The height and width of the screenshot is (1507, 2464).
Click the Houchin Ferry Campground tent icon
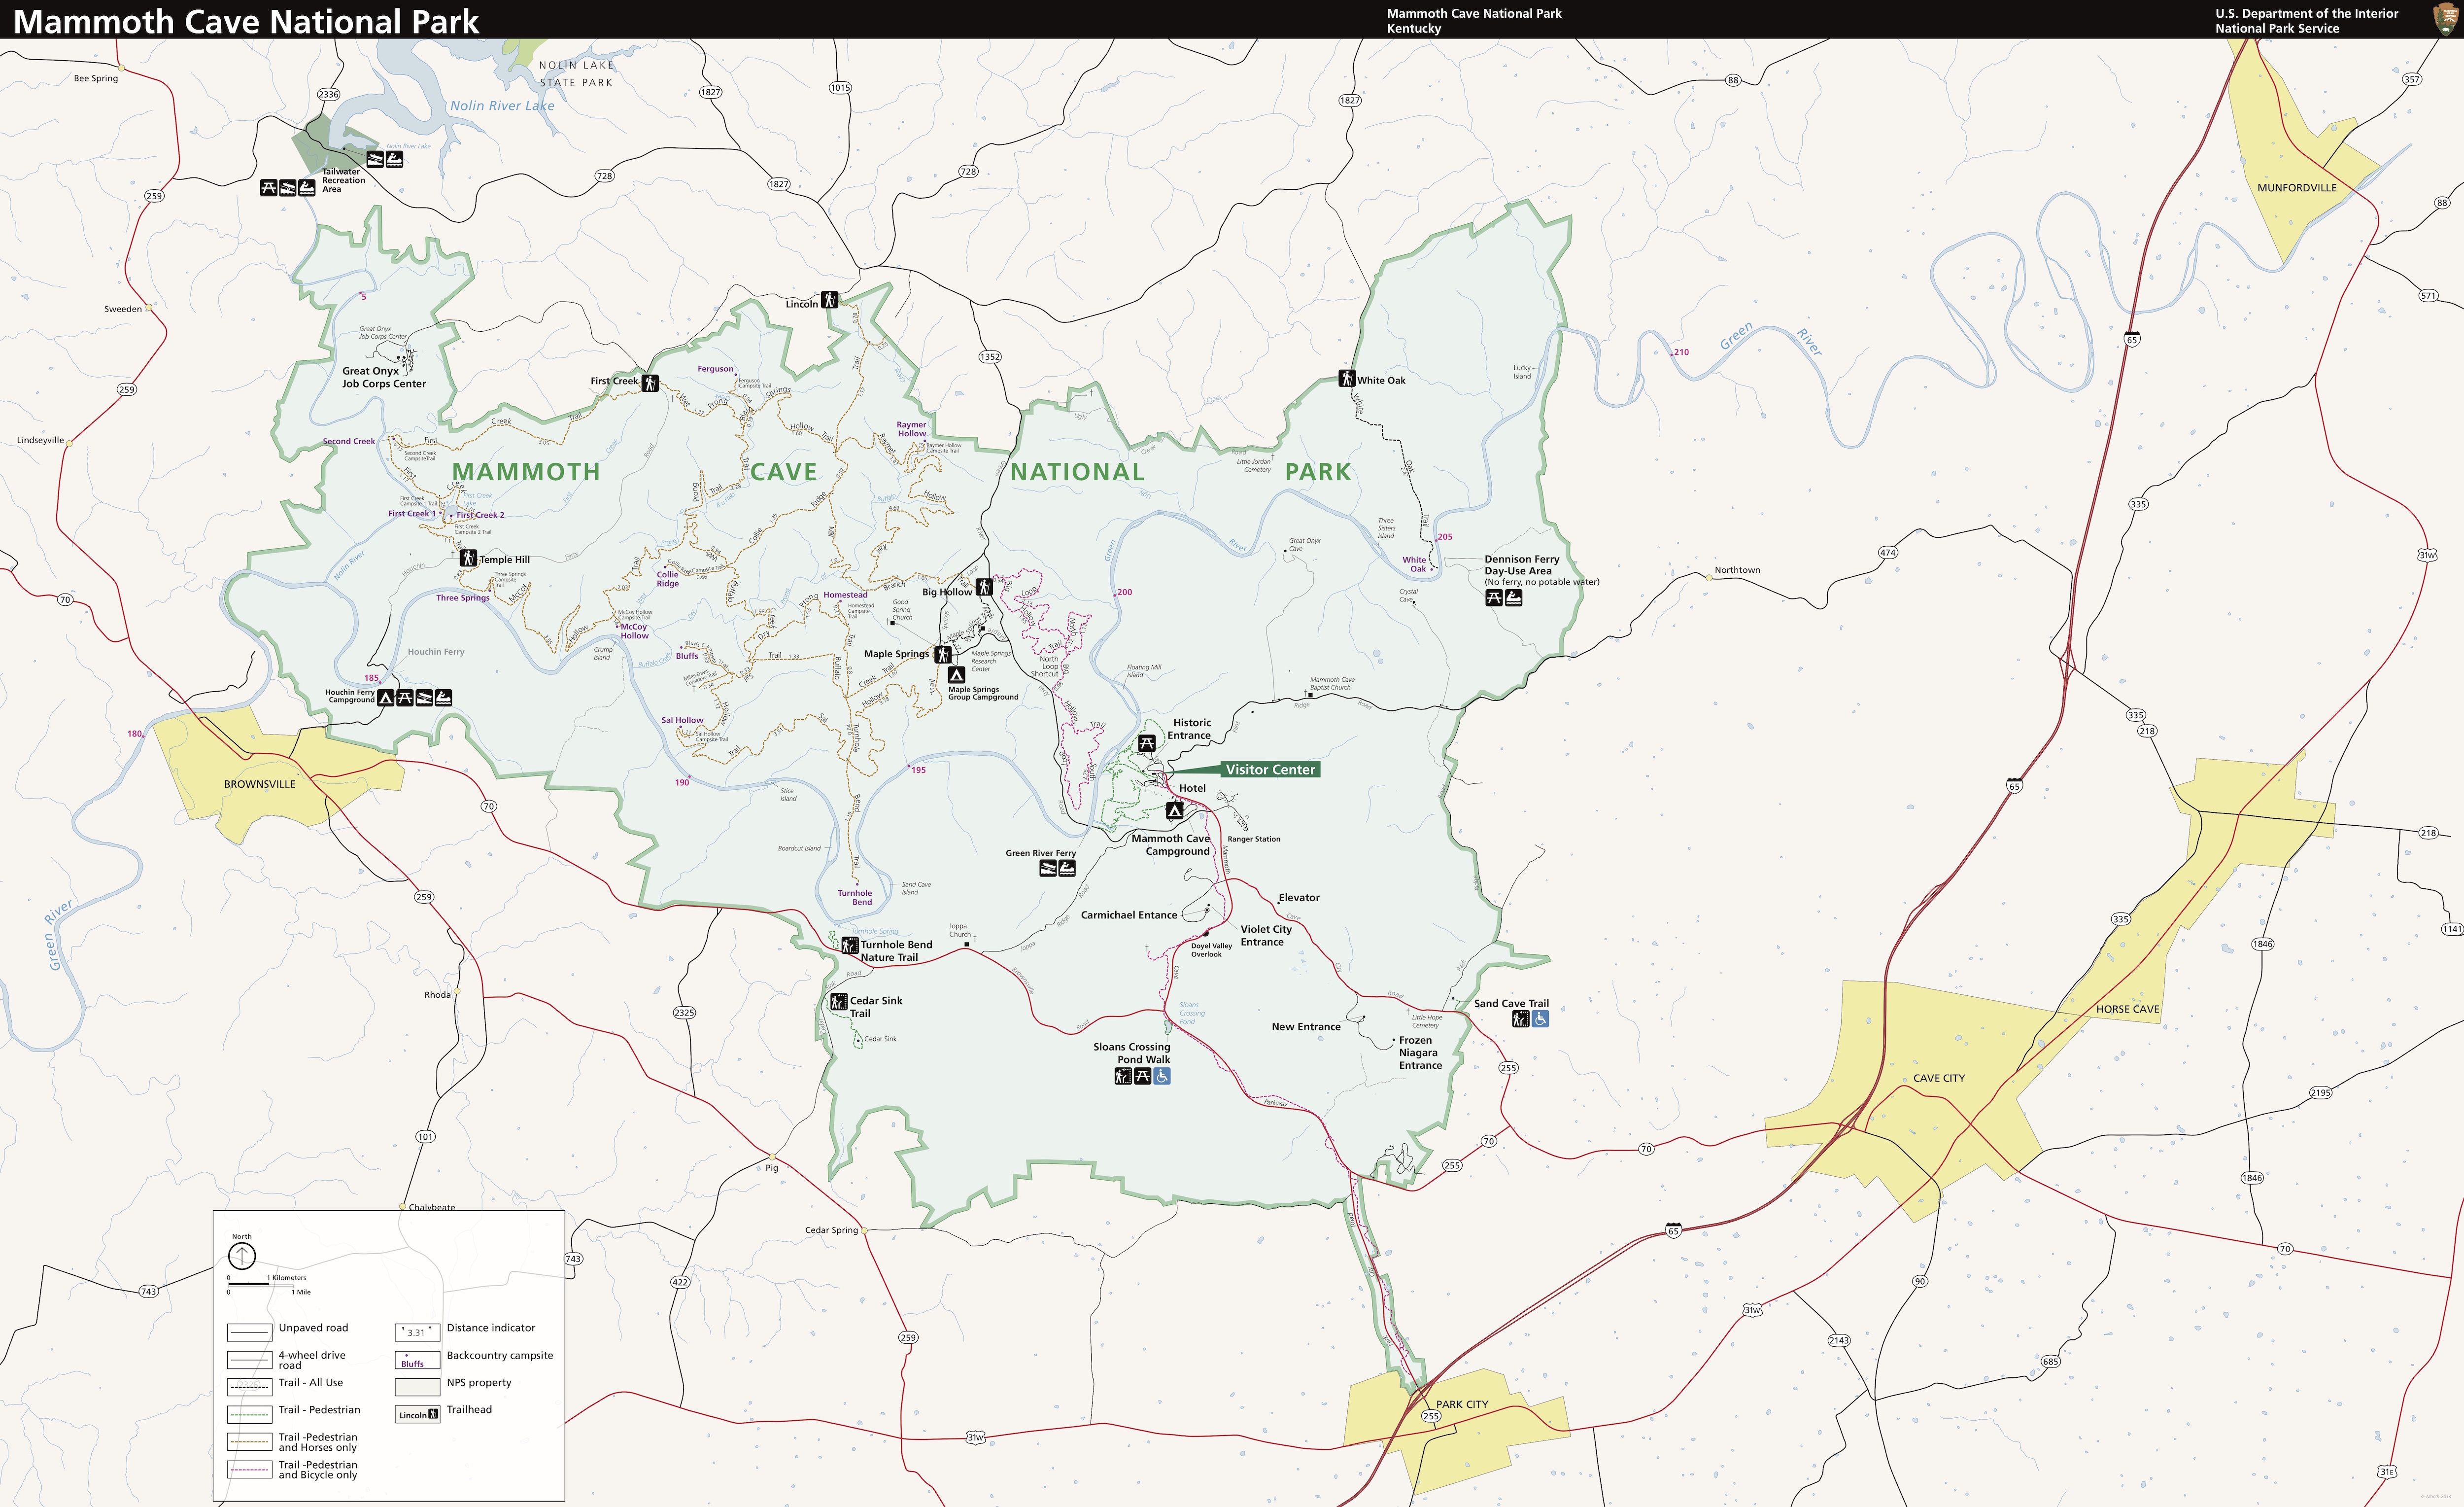pos(385,698)
